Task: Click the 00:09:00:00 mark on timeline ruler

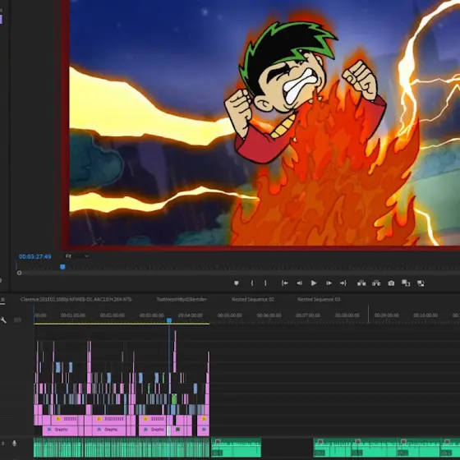Action: (x=386, y=315)
